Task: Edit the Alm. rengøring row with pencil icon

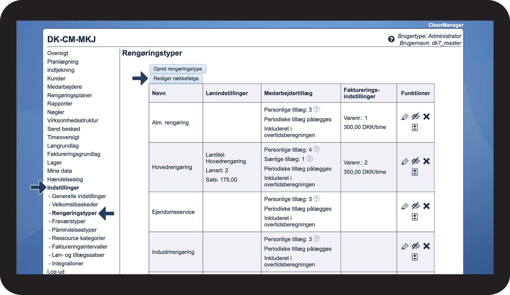Action: [x=405, y=117]
